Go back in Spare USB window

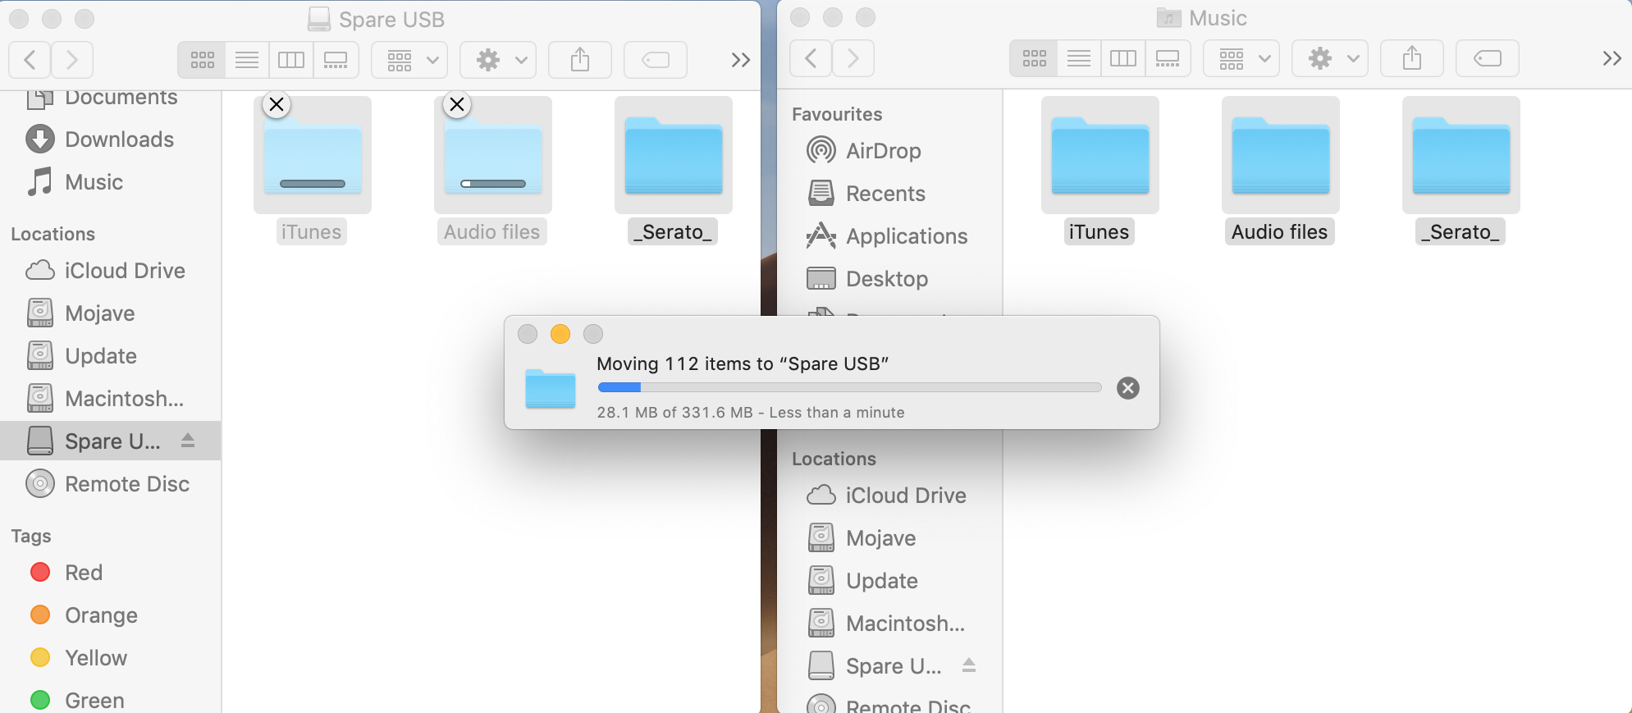coord(30,60)
